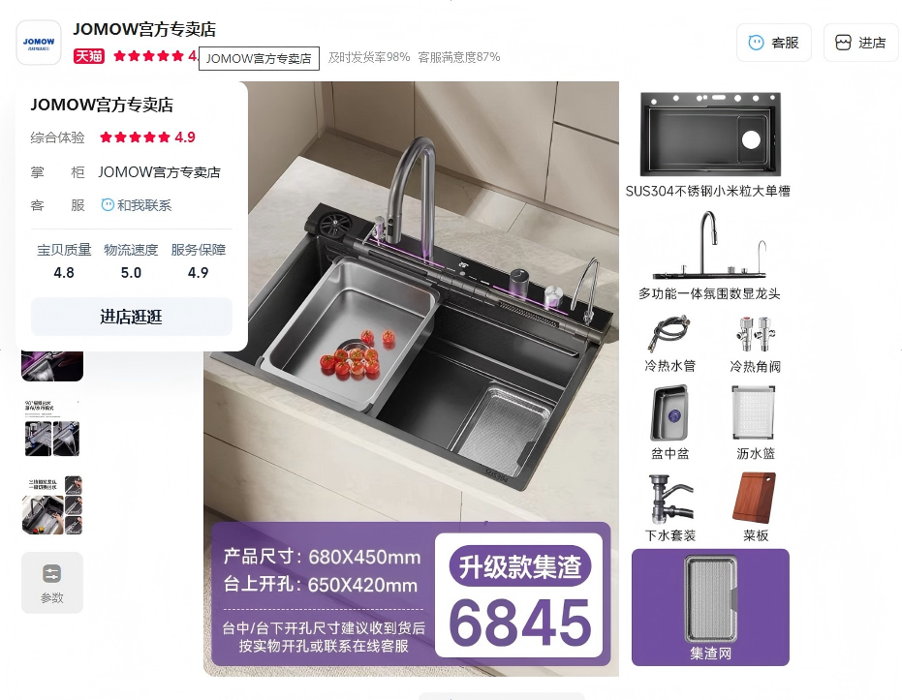Select the waterfall faucet thumbnail image

click(x=52, y=429)
